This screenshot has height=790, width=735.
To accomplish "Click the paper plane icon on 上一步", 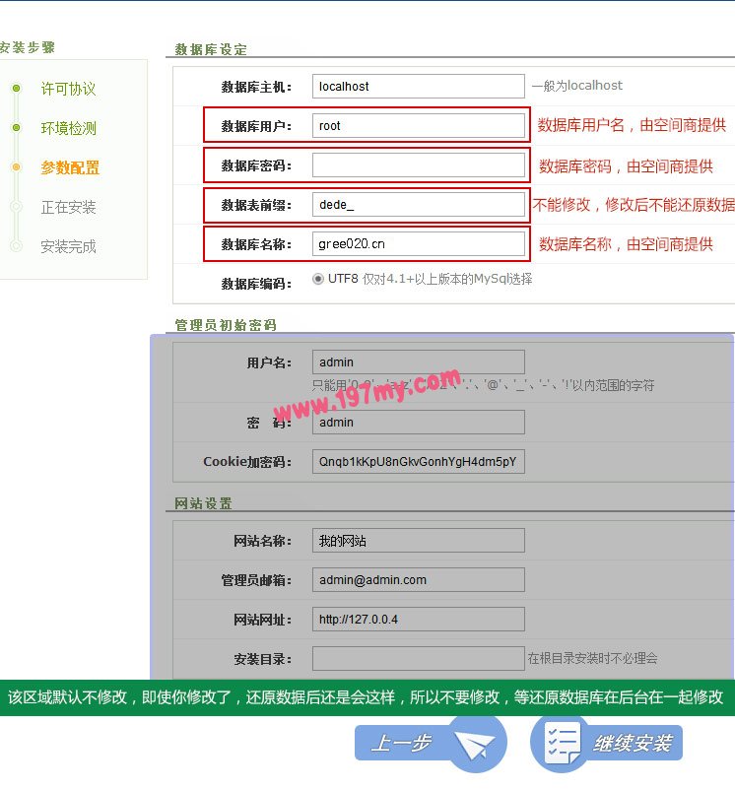I will click(x=474, y=745).
